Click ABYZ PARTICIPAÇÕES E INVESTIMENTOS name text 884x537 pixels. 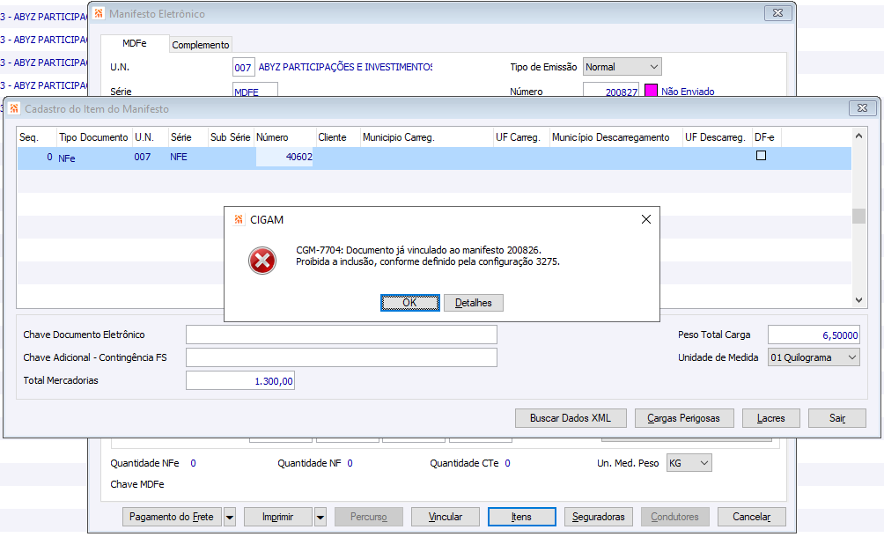pyautogui.click(x=345, y=67)
